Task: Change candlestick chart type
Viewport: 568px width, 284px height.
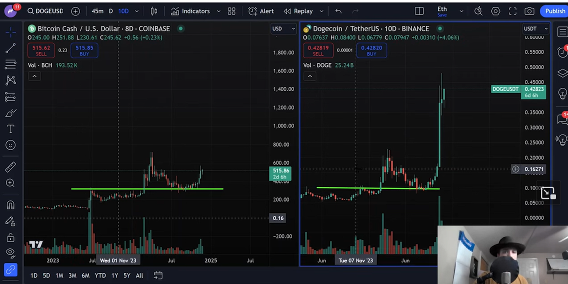Action: (x=154, y=11)
